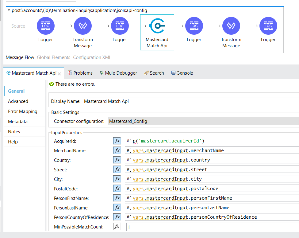299x238 pixels.
Task: Switch to the Message Flow view
Action: click(x=20, y=57)
